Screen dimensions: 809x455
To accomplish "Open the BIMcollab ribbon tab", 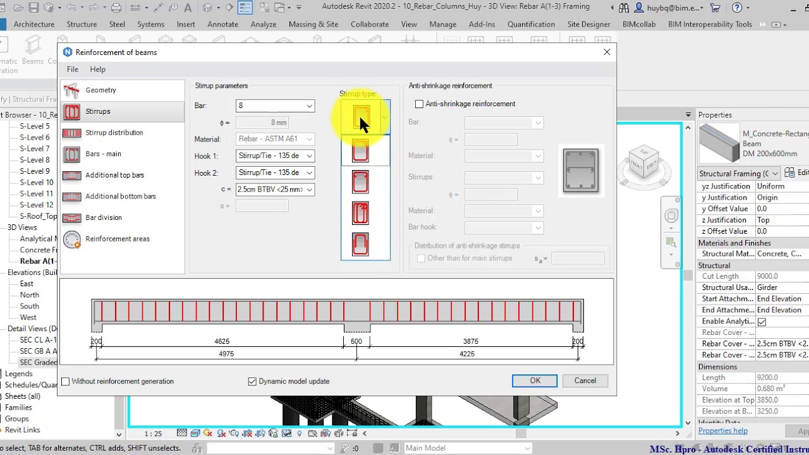I will 639,25.
